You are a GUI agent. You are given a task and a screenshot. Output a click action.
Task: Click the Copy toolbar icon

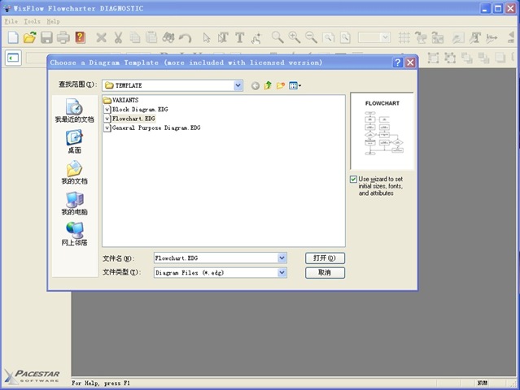134,37
